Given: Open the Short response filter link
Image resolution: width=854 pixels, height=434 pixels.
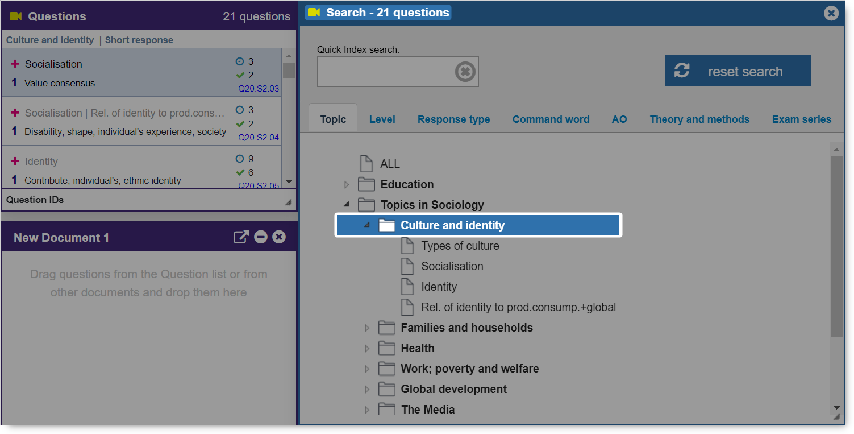Looking at the screenshot, I should point(139,40).
